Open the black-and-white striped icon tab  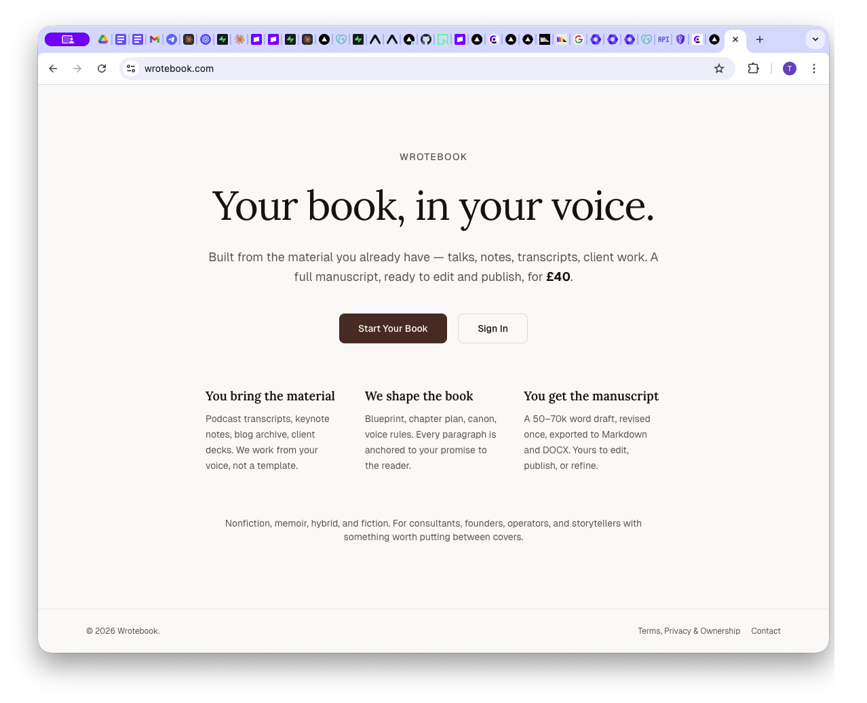pyautogui.click(x=545, y=39)
